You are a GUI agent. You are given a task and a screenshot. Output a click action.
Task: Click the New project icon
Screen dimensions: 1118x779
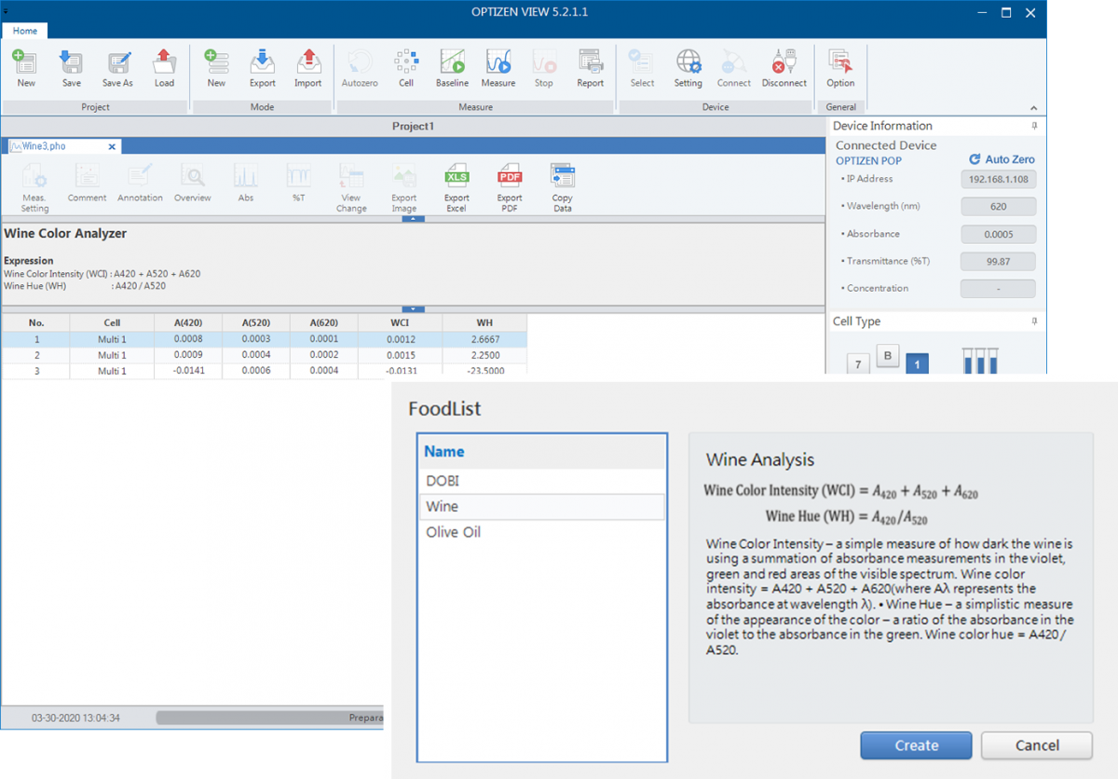coord(26,69)
